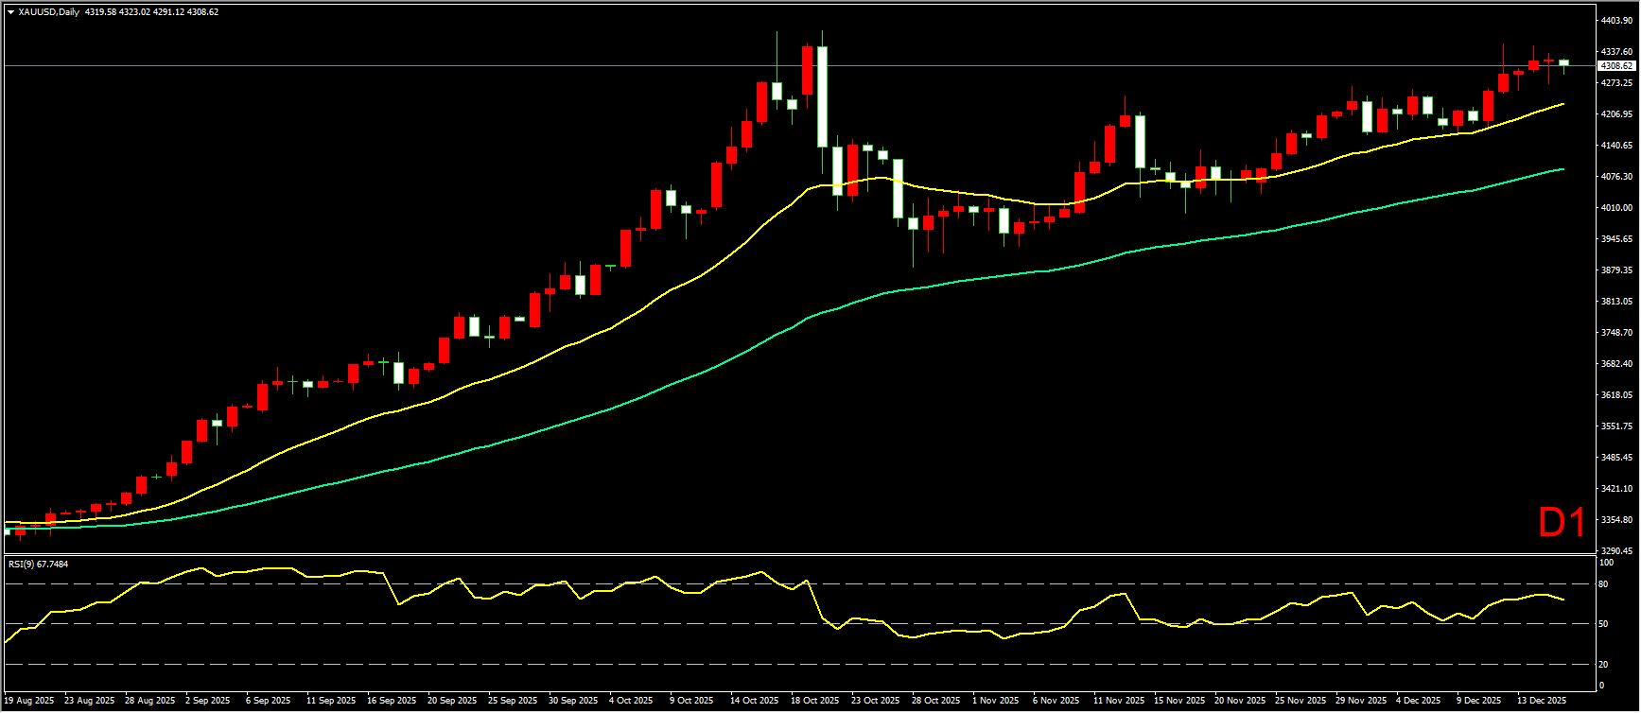Click the tall white candle near 18 Oct 2025
Viewport: 1641px width, 713px height.
click(822, 96)
